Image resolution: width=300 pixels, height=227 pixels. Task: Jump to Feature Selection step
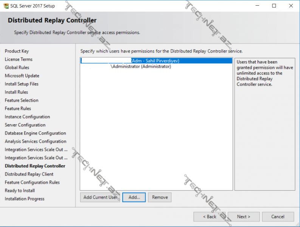(22, 100)
